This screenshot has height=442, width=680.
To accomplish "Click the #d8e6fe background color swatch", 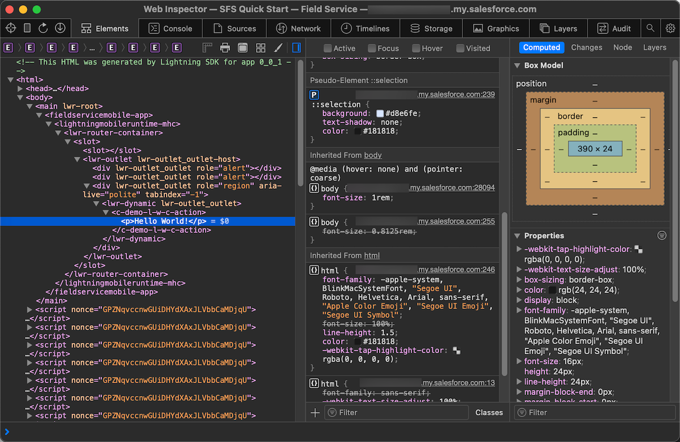I will pos(380,113).
